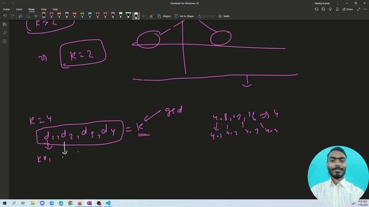The width and height of the screenshot is (369, 207).
Task: Open Task View on taskbar
Action: 23,203
